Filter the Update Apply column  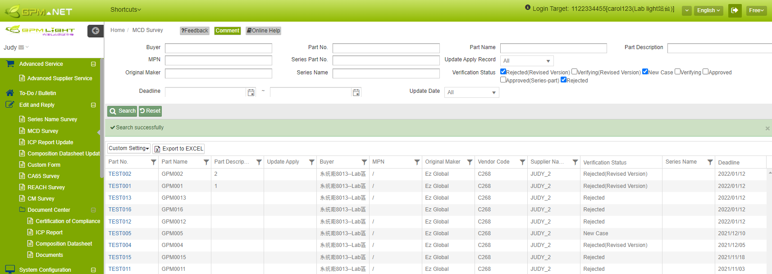[x=312, y=162]
